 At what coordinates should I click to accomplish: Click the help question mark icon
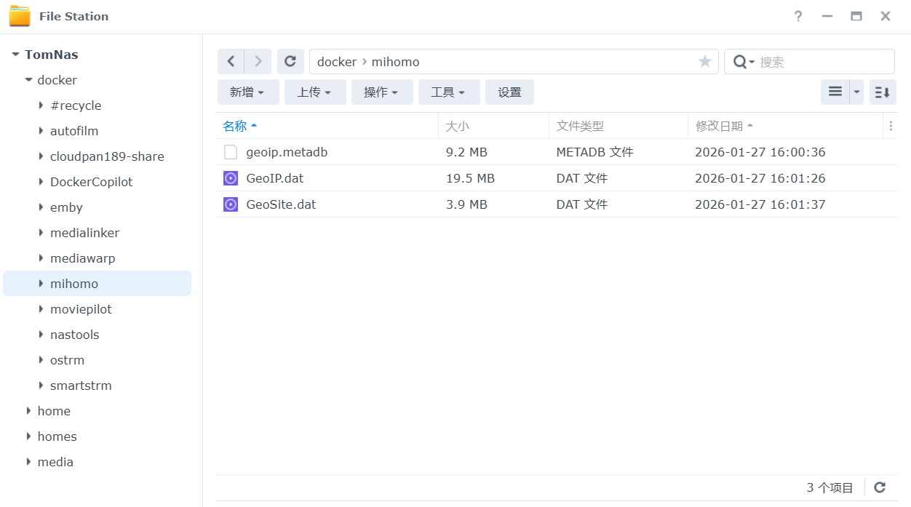(x=798, y=16)
